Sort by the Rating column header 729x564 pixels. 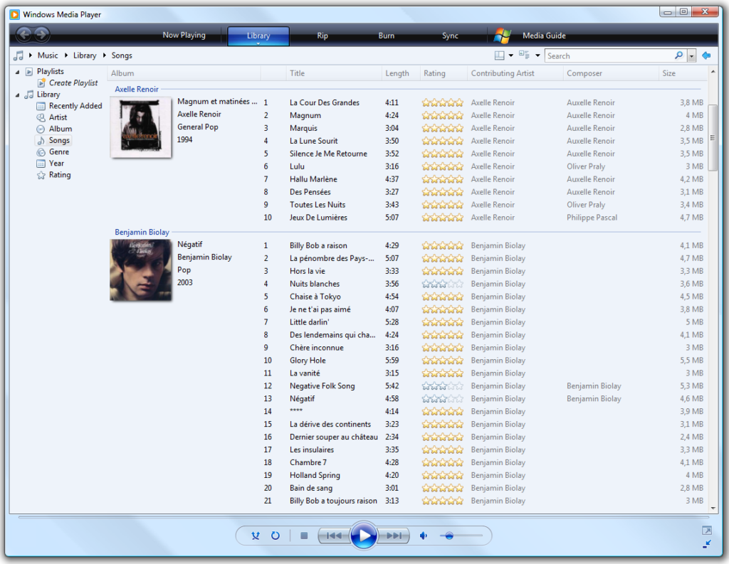443,73
